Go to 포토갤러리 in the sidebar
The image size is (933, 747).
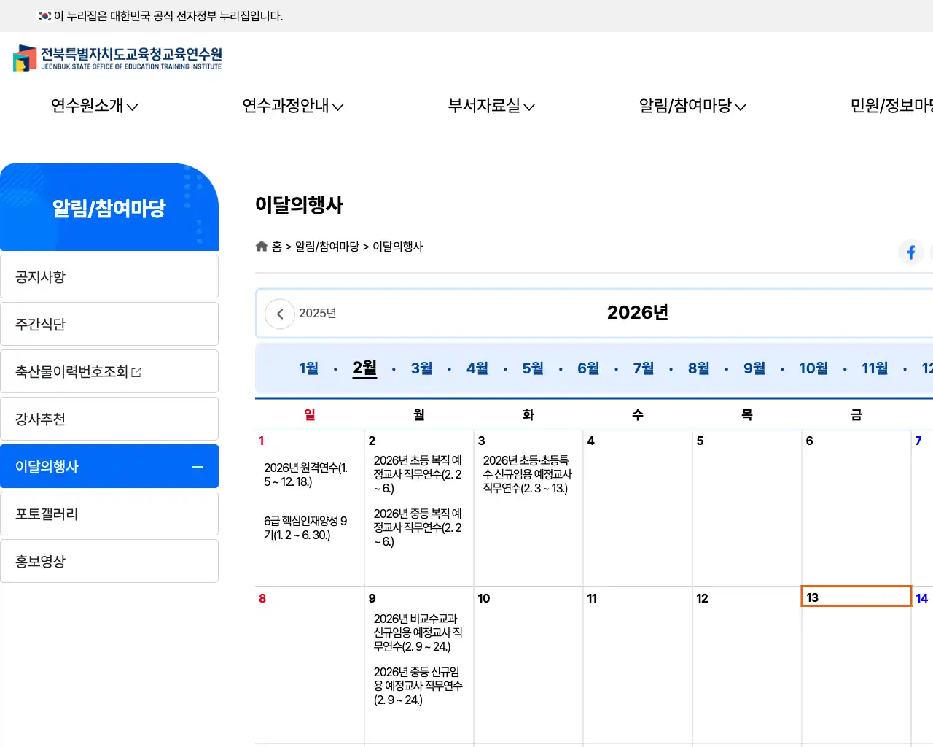click(x=109, y=513)
